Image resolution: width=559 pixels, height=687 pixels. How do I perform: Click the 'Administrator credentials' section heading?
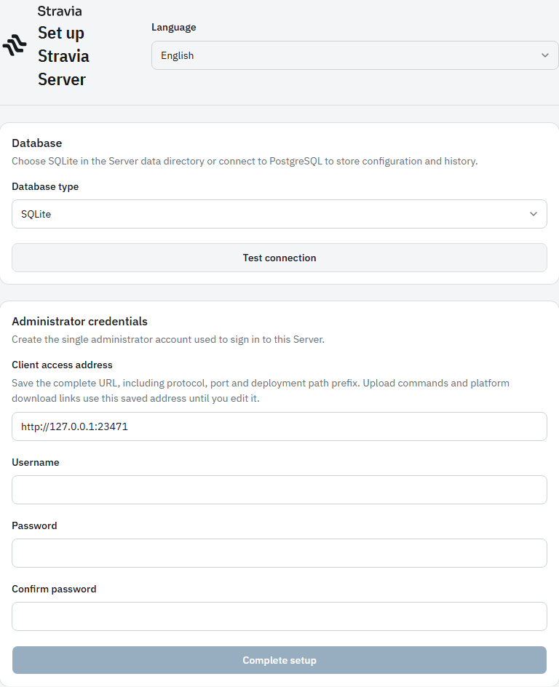(80, 322)
